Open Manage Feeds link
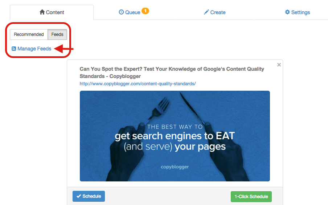Screen dimensions: 328x205 point(34,49)
